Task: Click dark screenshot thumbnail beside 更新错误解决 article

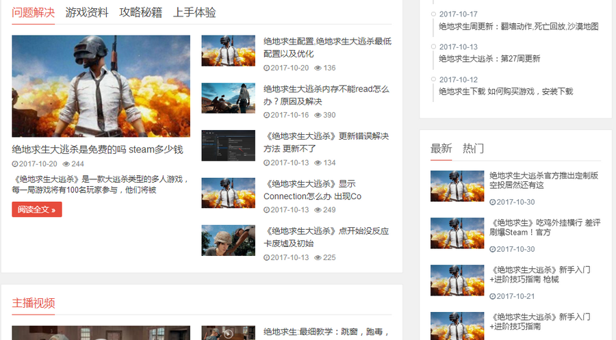Action: click(x=228, y=146)
